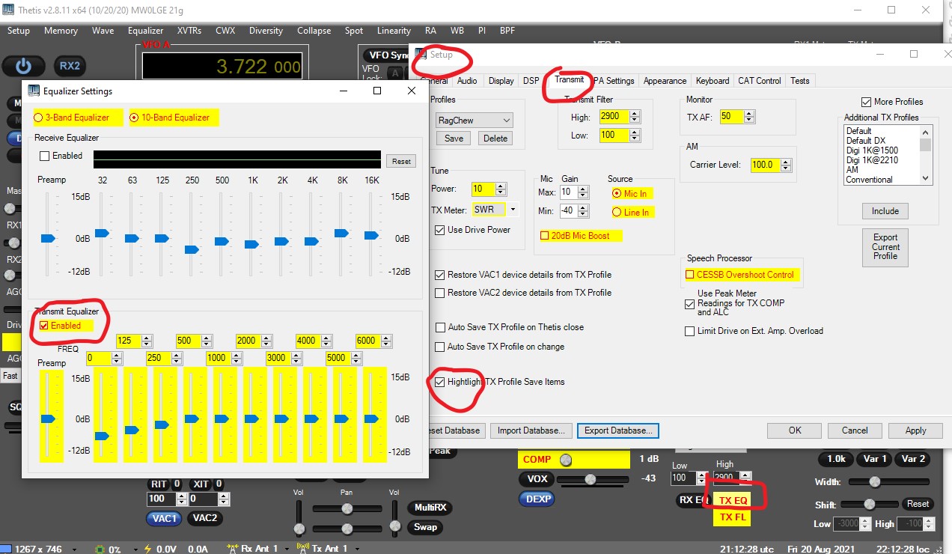The height and width of the screenshot is (554, 952).
Task: Expand the TX Meter SWR dropdown
Action: (513, 210)
